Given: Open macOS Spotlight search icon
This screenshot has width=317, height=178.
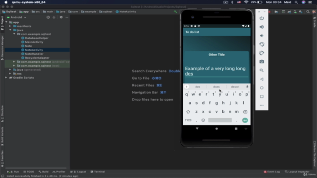Looking at the screenshot, I should click(296, 2).
